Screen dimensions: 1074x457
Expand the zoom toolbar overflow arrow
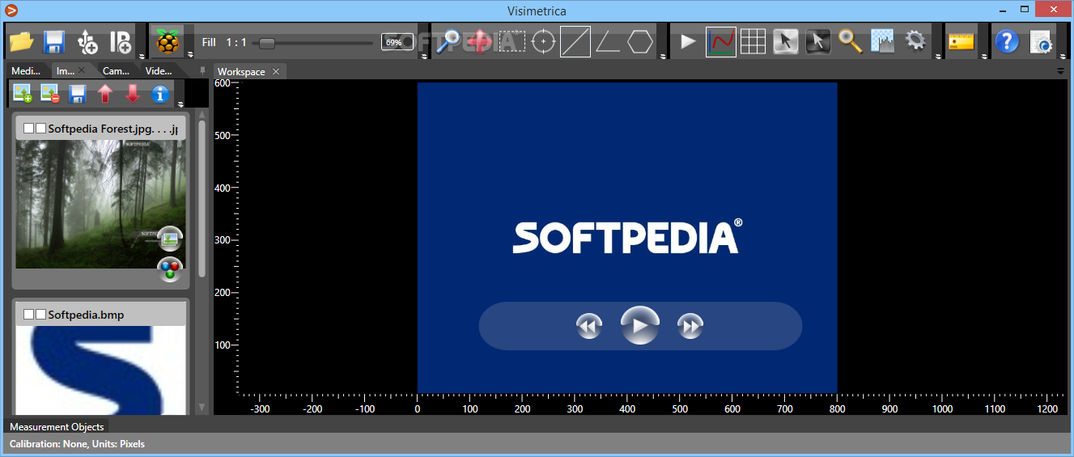423,56
